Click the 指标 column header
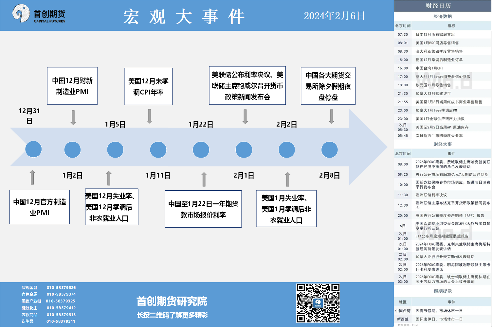Image resolution: width=492 pixels, height=327 pixels. click(x=451, y=26)
